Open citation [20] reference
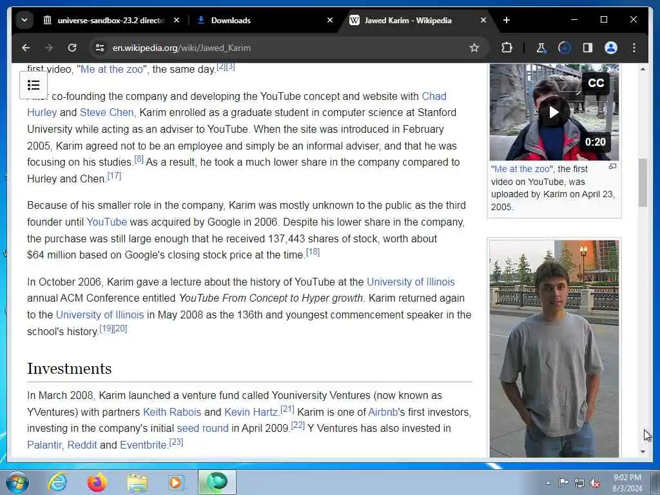This screenshot has height=495, width=660. click(x=120, y=328)
